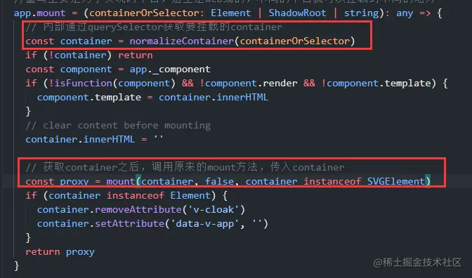Viewport: 472px width, 278px height.
Task: Click the Element type in signature
Action: pos(230,13)
